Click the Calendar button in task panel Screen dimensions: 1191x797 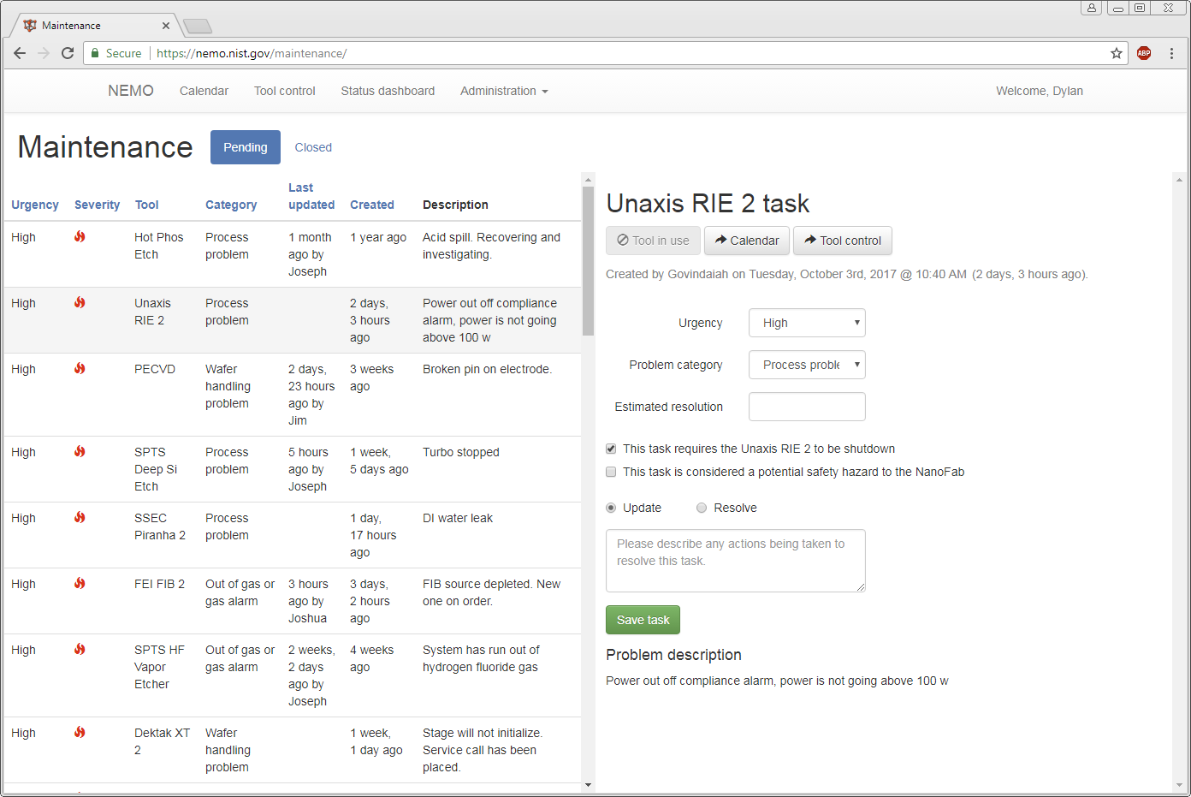point(747,241)
